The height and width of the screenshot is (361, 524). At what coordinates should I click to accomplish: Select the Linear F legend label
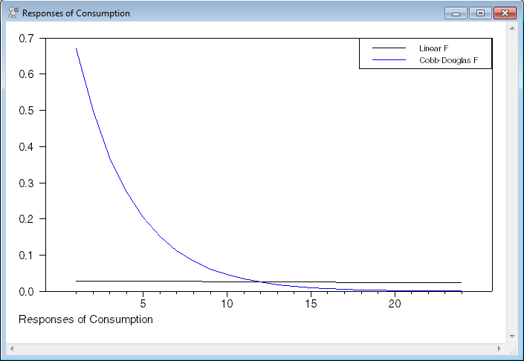433,48
